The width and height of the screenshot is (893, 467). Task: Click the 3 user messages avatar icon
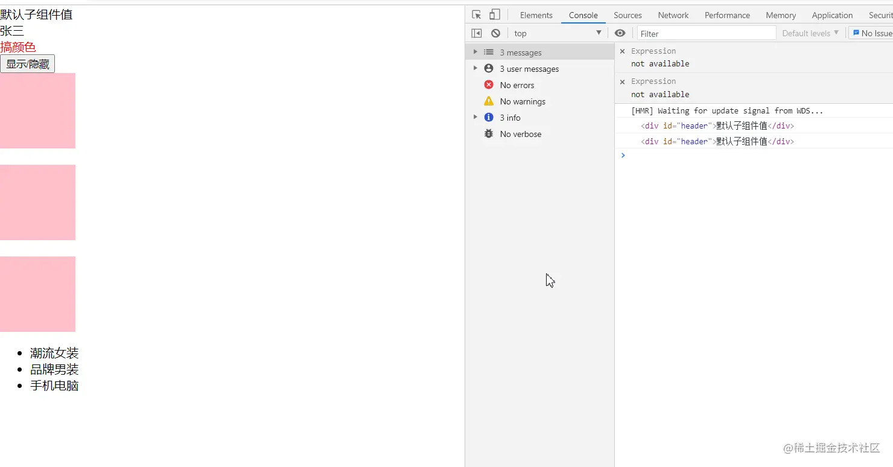click(x=489, y=69)
